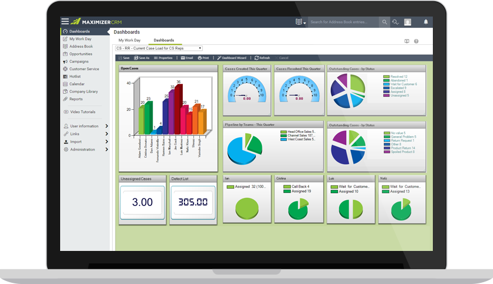Switch to the Dashboards tab
This screenshot has width=493, height=284.
click(x=164, y=40)
